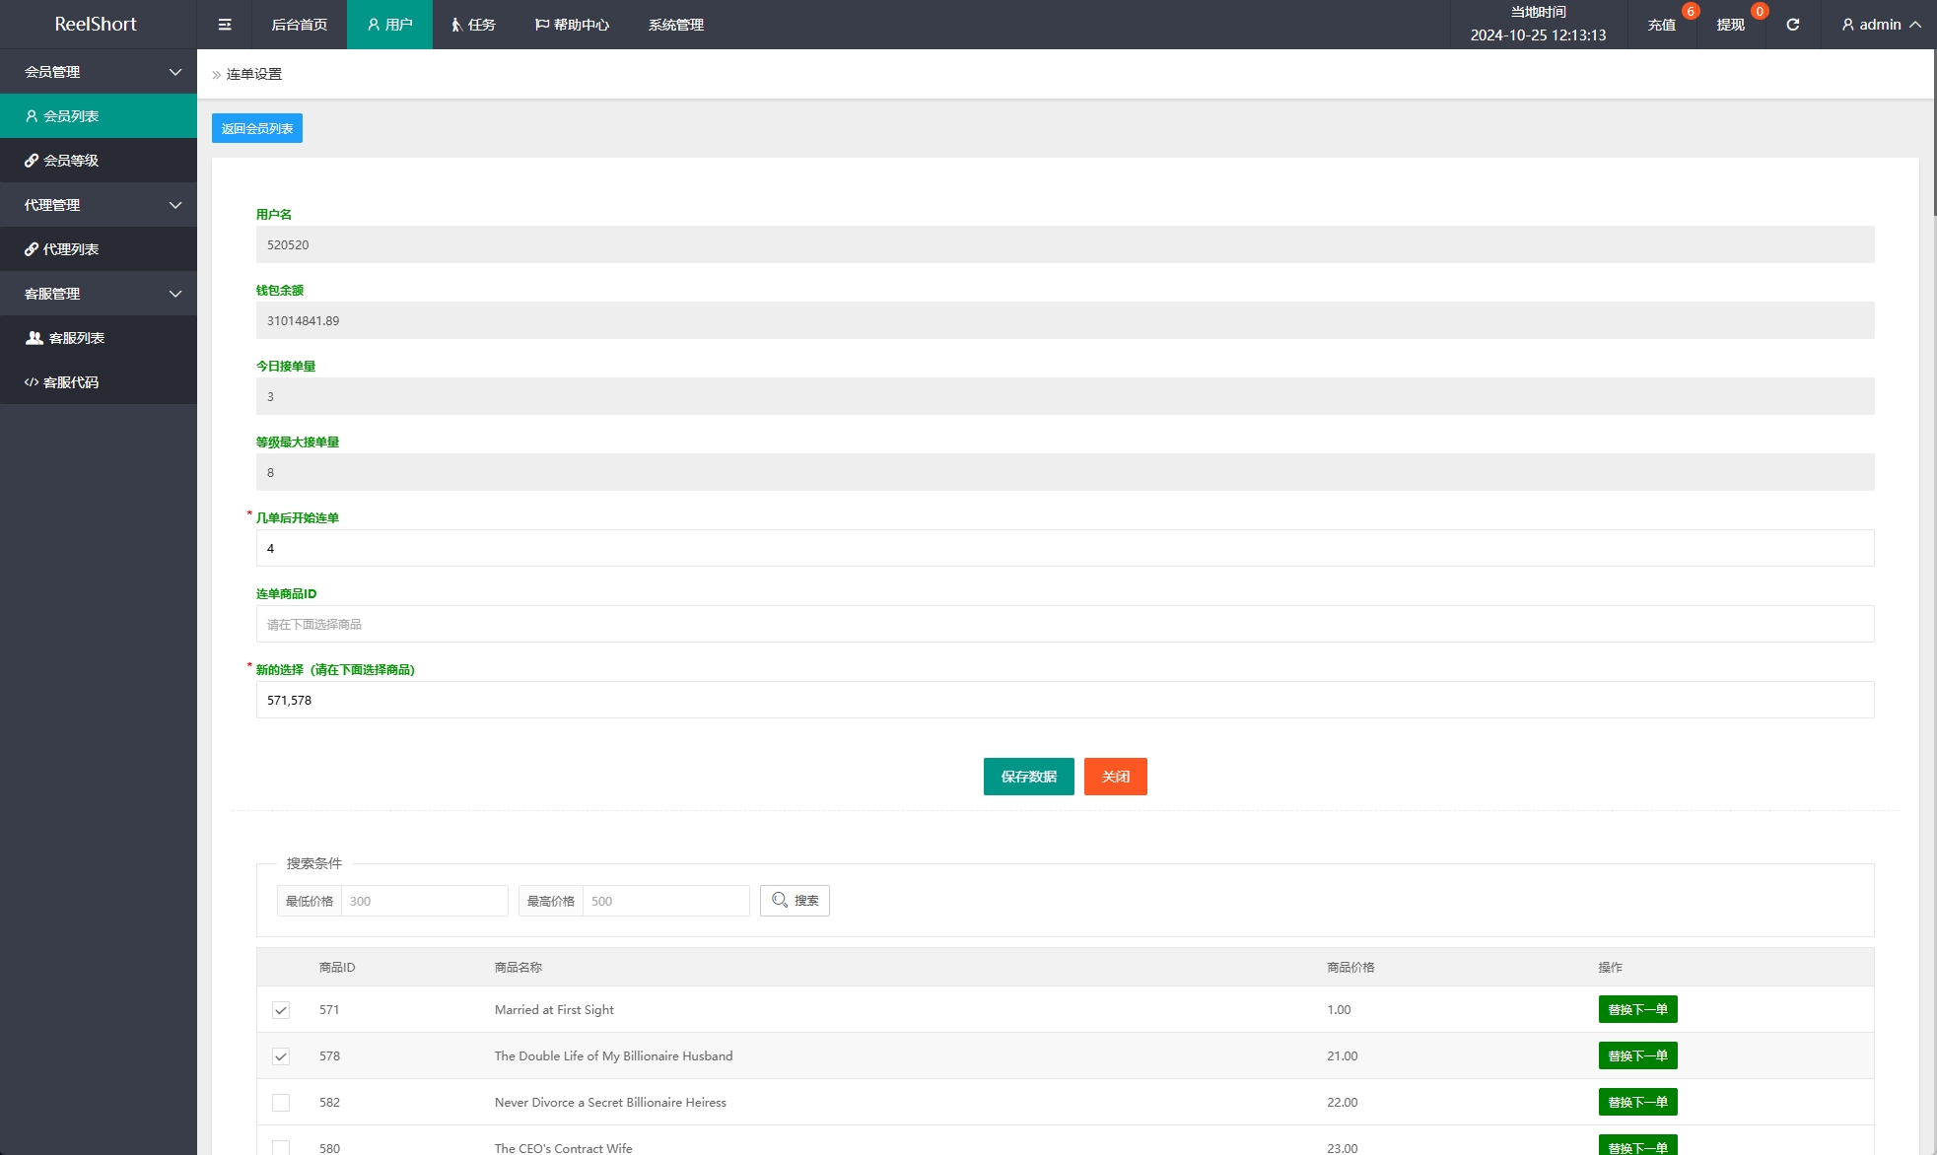Click the 搜索 search button
Screen dimensions: 1937x1155
[797, 901]
